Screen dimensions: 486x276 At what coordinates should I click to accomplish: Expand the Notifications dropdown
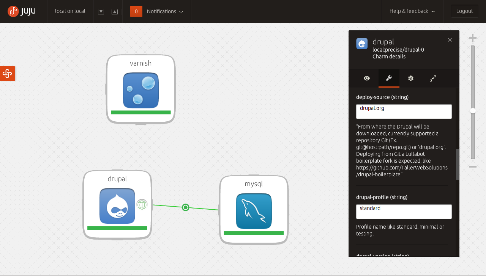click(x=165, y=11)
